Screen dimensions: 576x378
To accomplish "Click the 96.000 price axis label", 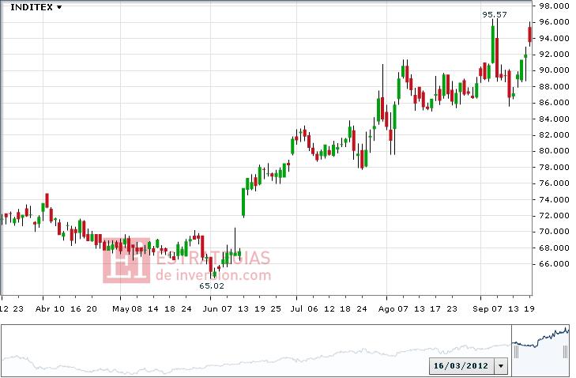I will click(x=554, y=22).
